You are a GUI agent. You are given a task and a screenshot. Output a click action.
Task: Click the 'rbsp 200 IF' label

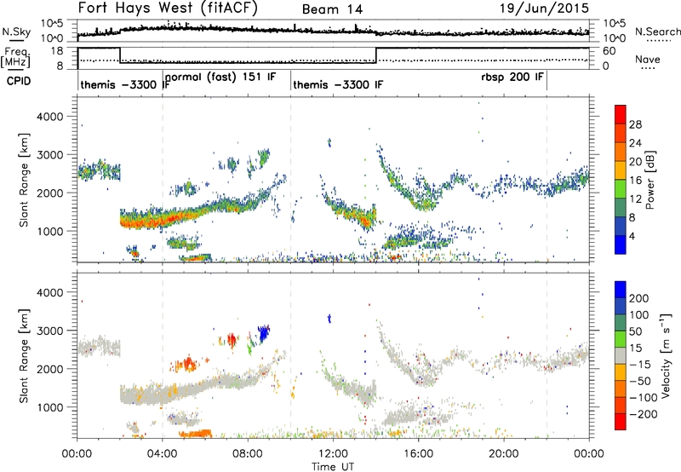click(x=512, y=77)
